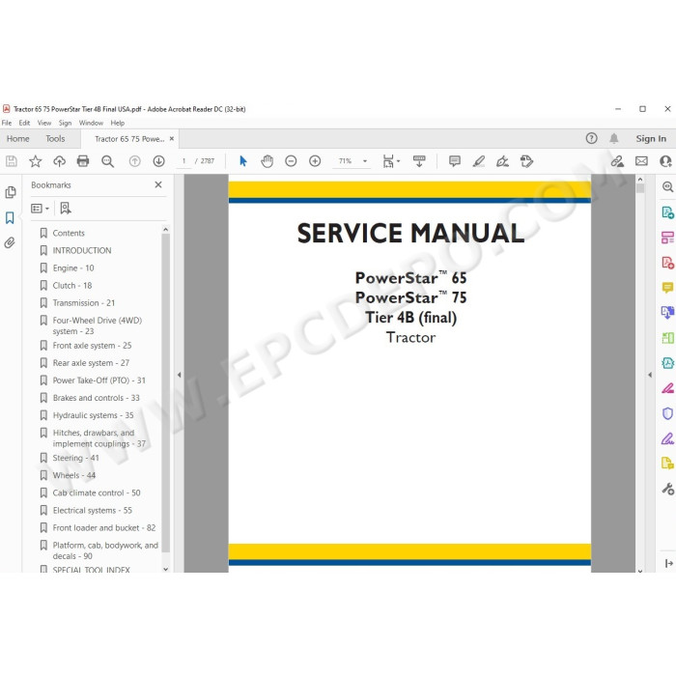Open search tools icon in right pane
676x676 pixels.
click(668, 186)
